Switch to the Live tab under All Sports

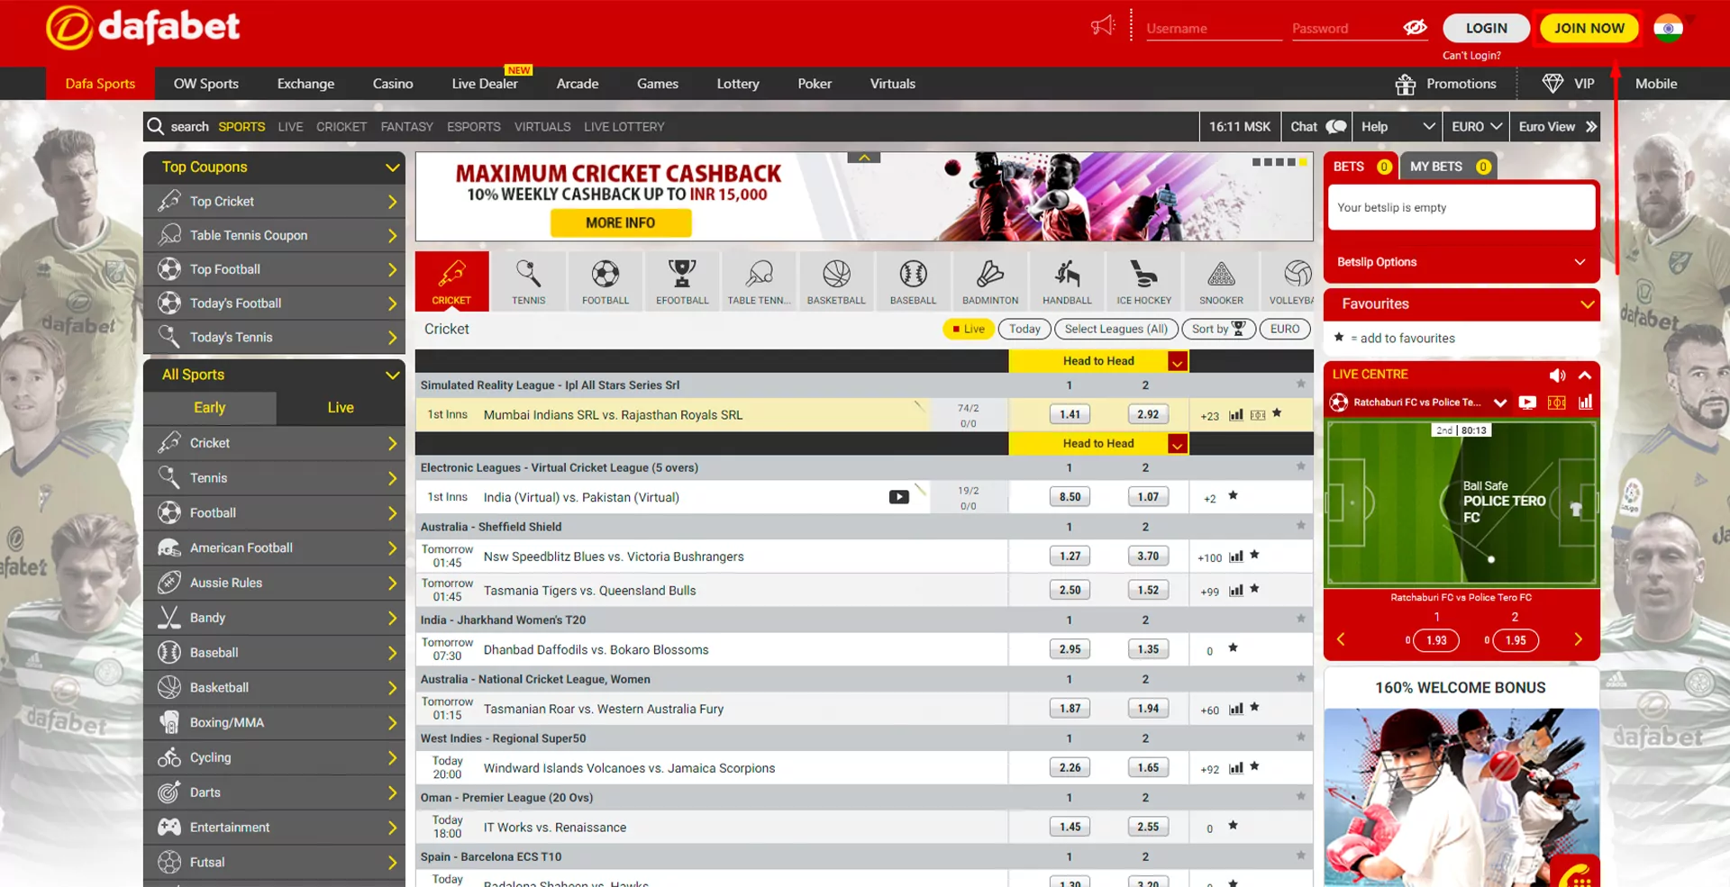[341, 408]
